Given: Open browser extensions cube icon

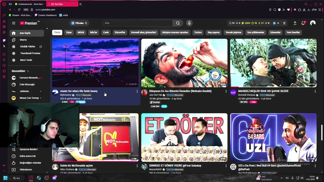Looking at the screenshot, I should pos(300,10).
